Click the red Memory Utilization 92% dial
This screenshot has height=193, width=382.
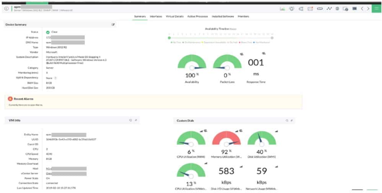(x=226, y=138)
